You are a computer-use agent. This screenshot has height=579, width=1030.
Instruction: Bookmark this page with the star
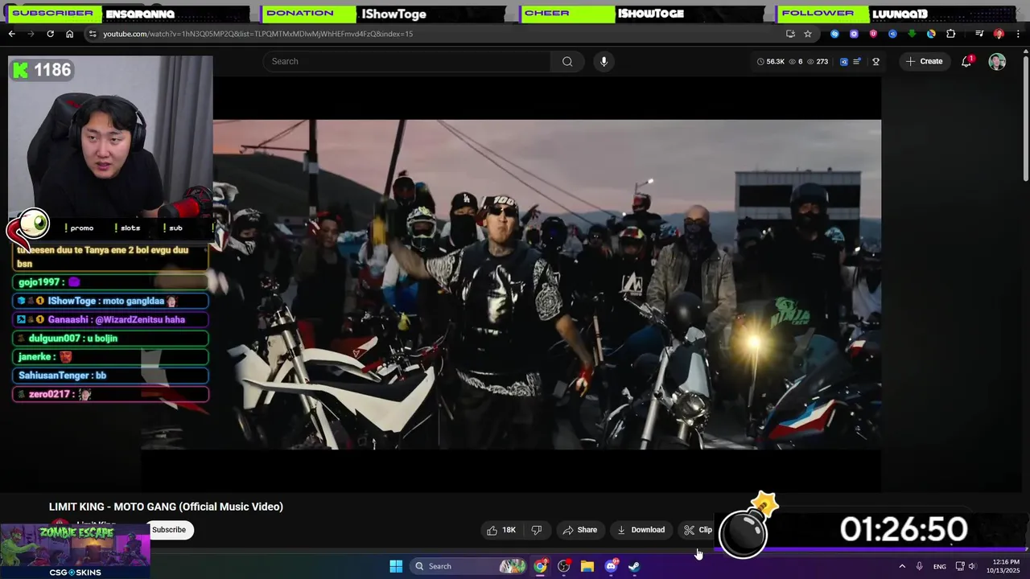[x=808, y=34]
